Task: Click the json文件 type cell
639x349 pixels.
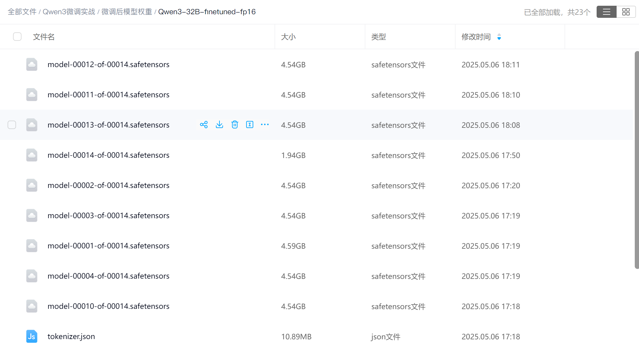Action: (x=386, y=337)
